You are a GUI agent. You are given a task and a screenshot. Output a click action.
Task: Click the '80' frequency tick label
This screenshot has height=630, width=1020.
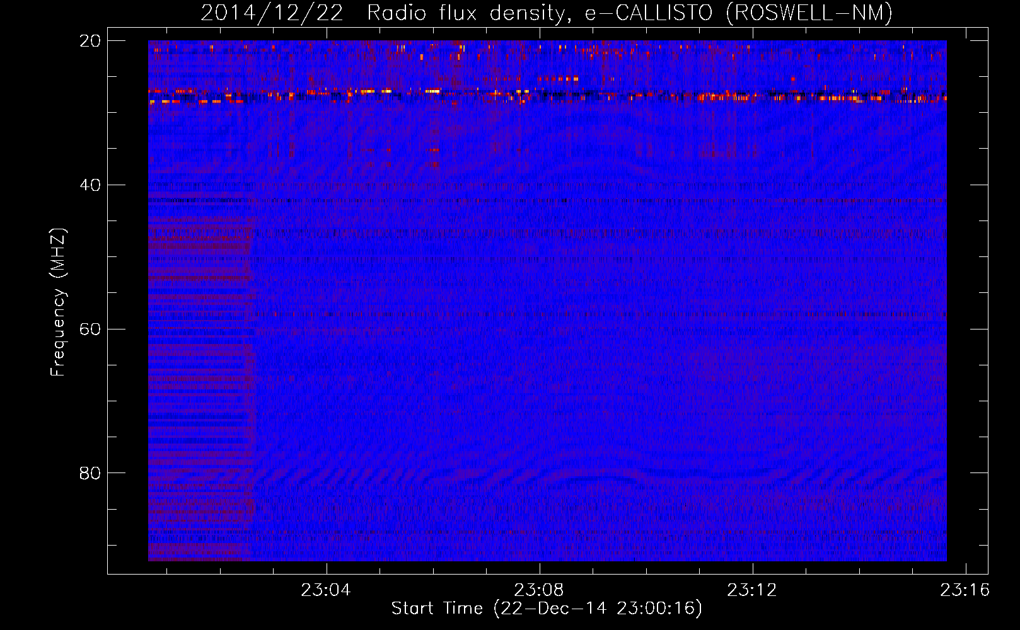click(90, 473)
